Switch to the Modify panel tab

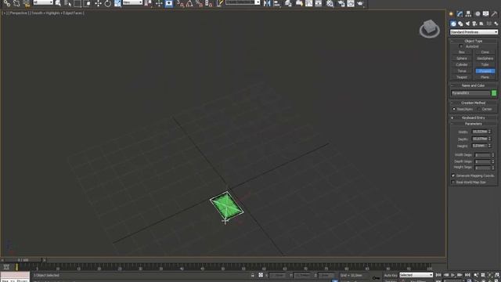pyautogui.click(x=460, y=14)
